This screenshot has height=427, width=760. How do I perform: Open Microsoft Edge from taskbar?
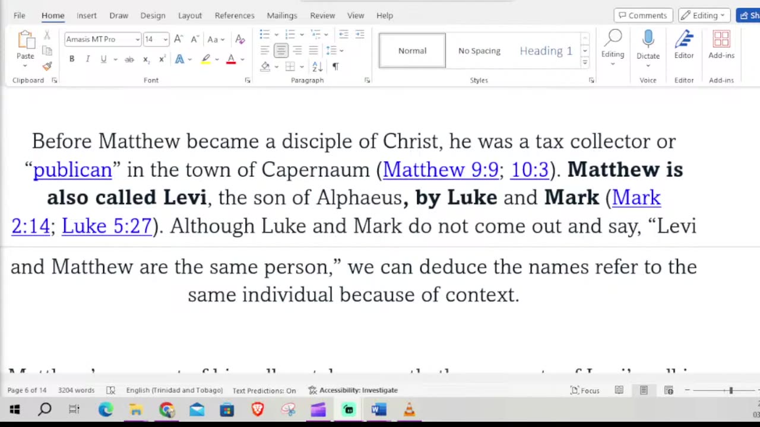pyautogui.click(x=105, y=410)
